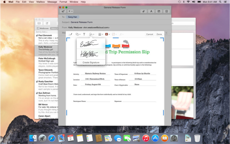Click Cancel in markup toolbar
This screenshot has width=230, height=144.
149,34
